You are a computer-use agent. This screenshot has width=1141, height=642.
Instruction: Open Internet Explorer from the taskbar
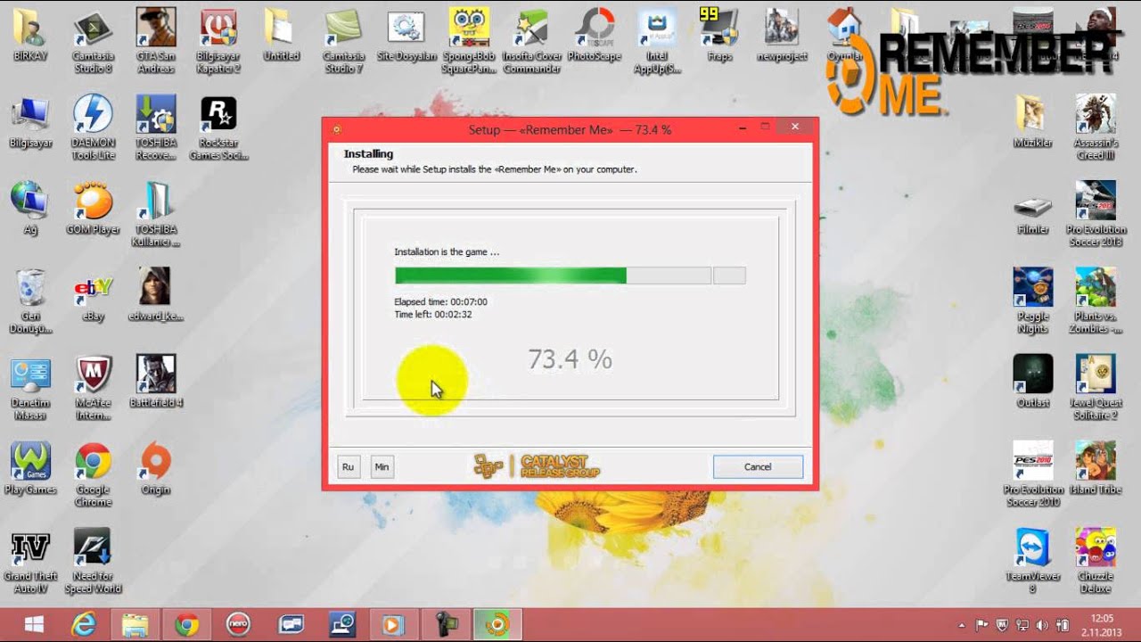84,624
